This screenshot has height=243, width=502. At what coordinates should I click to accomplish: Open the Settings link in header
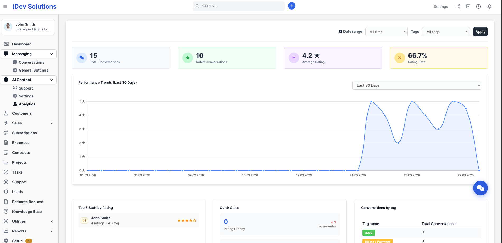(x=441, y=7)
